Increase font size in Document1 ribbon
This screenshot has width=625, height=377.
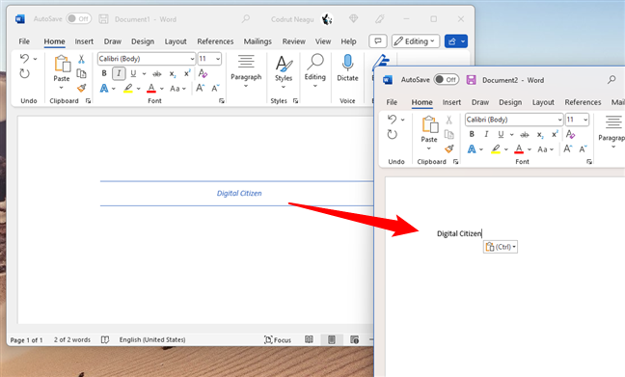pyautogui.click(x=200, y=88)
